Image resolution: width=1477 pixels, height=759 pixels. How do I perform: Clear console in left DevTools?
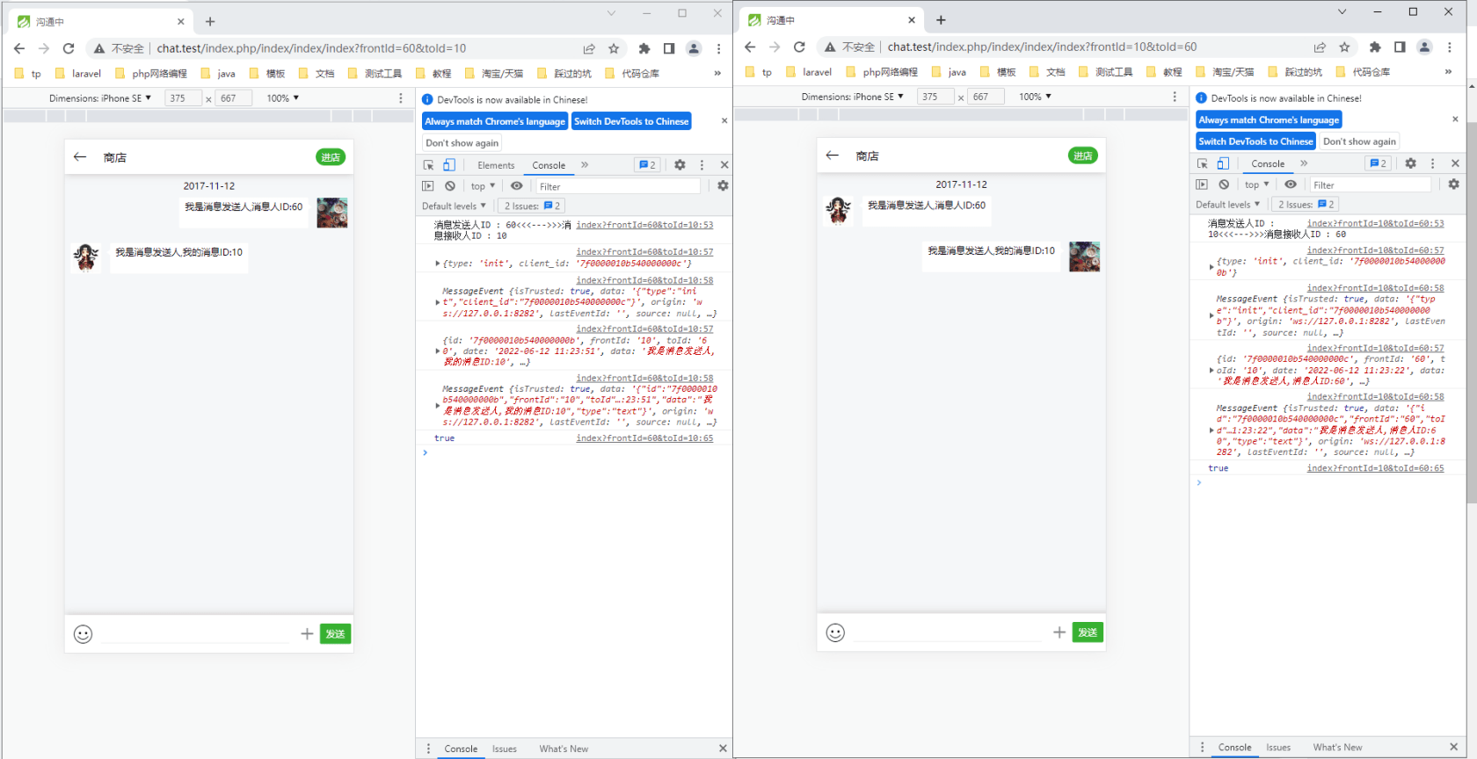pyautogui.click(x=450, y=186)
